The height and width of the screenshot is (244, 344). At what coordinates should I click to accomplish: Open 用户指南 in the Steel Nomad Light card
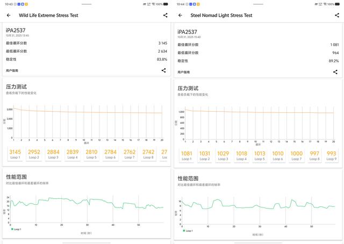pyautogui.click(x=184, y=71)
